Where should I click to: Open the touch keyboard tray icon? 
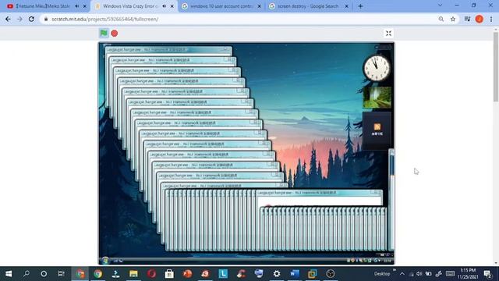click(x=450, y=274)
